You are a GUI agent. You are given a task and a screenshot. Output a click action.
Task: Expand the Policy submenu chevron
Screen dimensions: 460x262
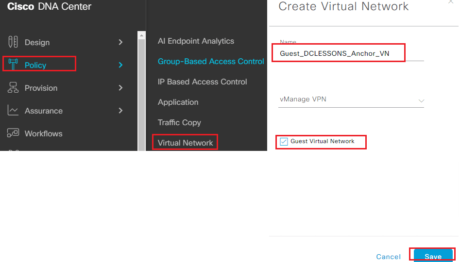(120, 65)
